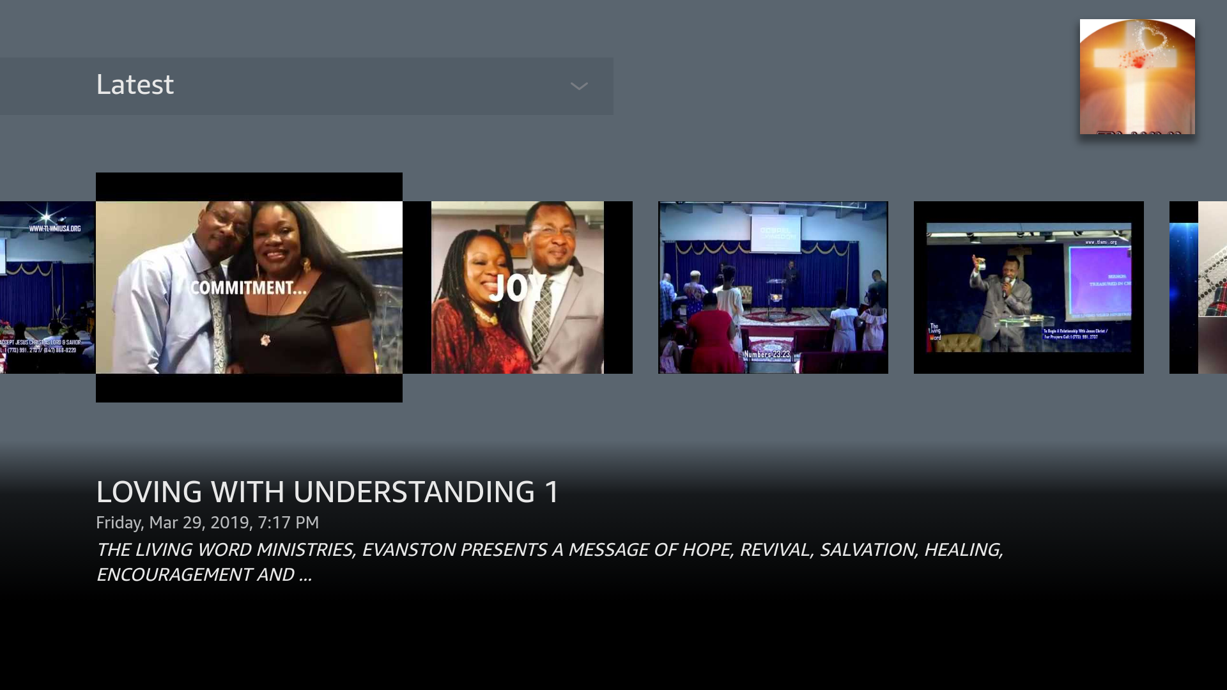Click the COMMITMENT... overlay text
This screenshot has height=690, width=1227.
click(248, 288)
